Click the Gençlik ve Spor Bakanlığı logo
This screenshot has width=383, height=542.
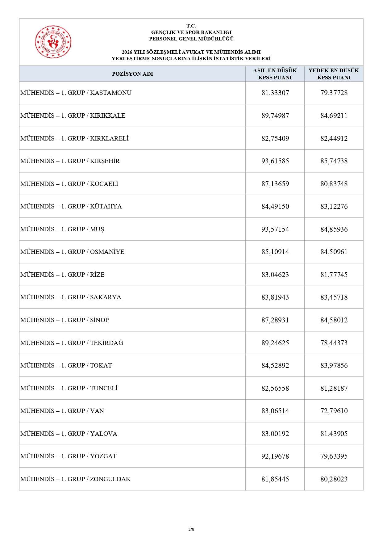pyautogui.click(x=53, y=42)
